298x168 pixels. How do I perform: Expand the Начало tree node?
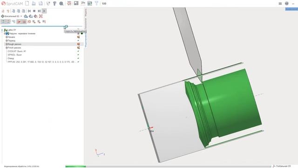(7, 37)
